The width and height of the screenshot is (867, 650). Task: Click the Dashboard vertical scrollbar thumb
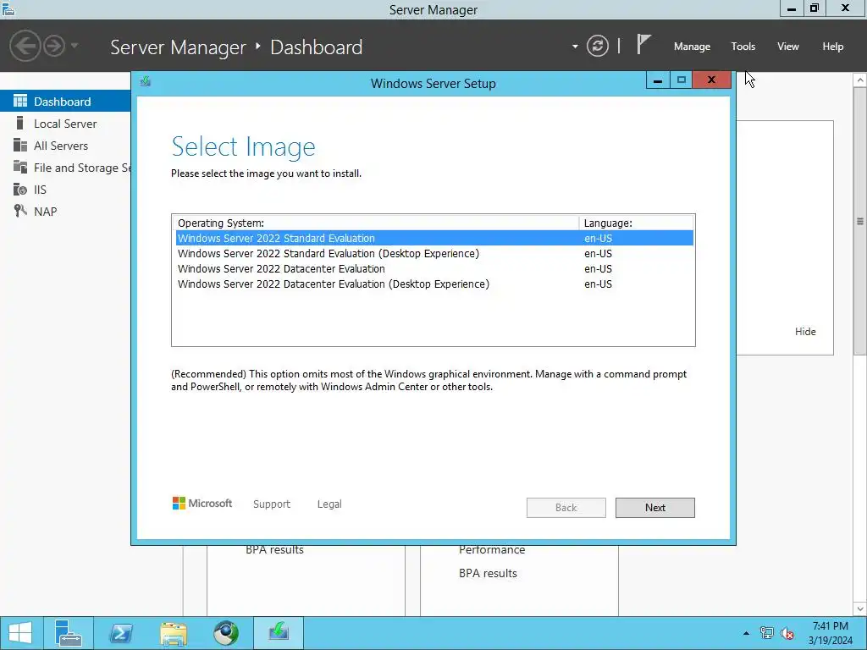(x=860, y=221)
